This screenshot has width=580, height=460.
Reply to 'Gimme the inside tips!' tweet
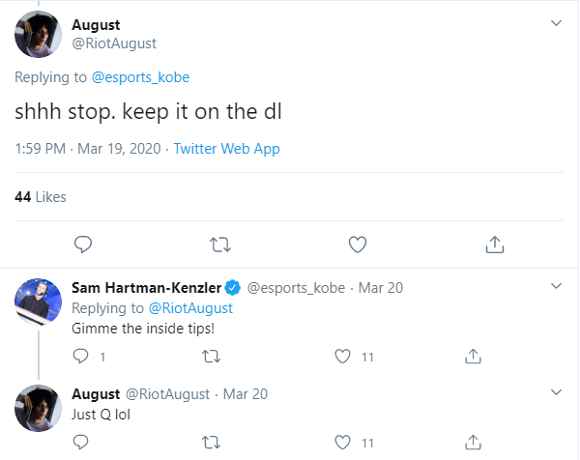coord(81,357)
